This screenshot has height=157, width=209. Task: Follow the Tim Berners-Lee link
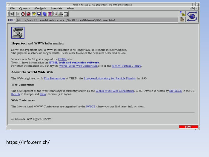(x=54, y=78)
